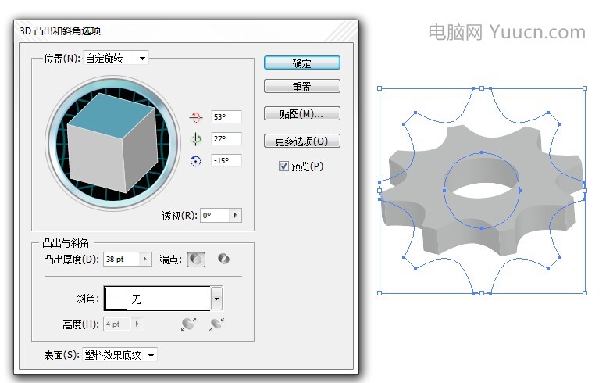Click the Y-axis rotation icon
Image resolution: width=606 pixels, height=383 pixels.
(x=196, y=139)
